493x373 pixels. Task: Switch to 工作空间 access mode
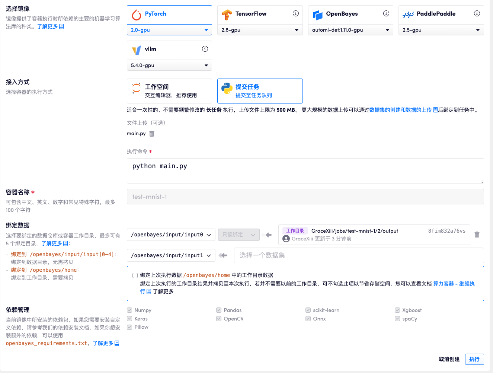[169, 91]
